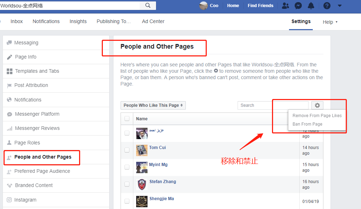Viewport: 361px width, 209px height.
Task: Open Messenger Platform settings
Action: [56, 114]
